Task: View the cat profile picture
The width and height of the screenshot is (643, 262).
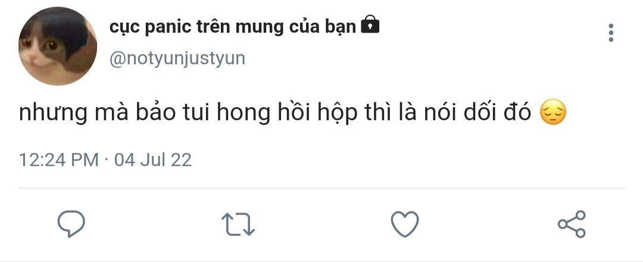Action: click(58, 46)
